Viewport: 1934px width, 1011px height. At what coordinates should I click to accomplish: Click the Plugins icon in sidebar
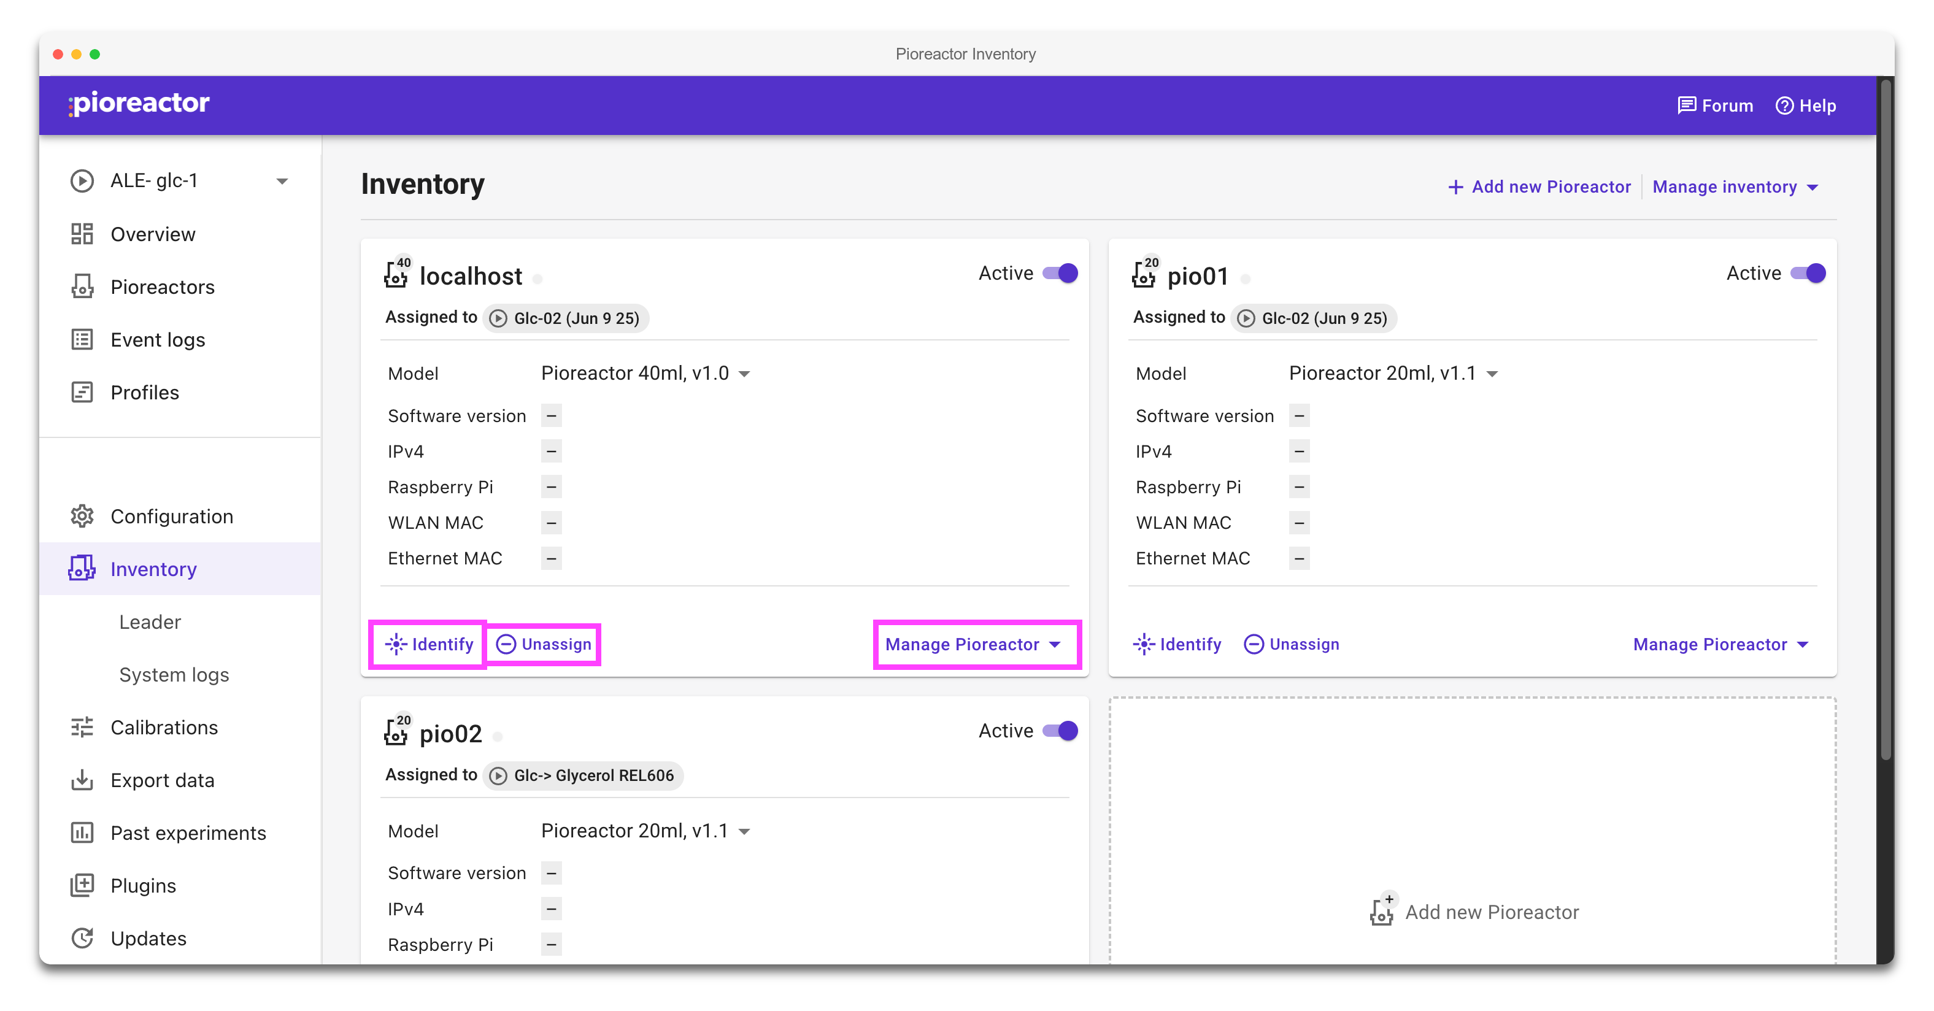82,886
